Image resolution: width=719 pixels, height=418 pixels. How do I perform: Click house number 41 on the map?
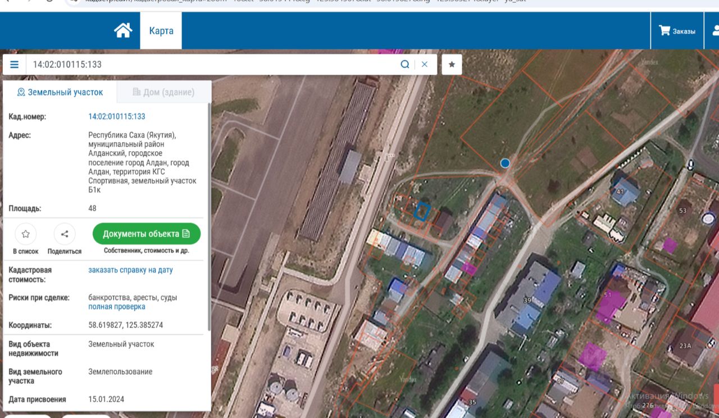click(x=620, y=192)
